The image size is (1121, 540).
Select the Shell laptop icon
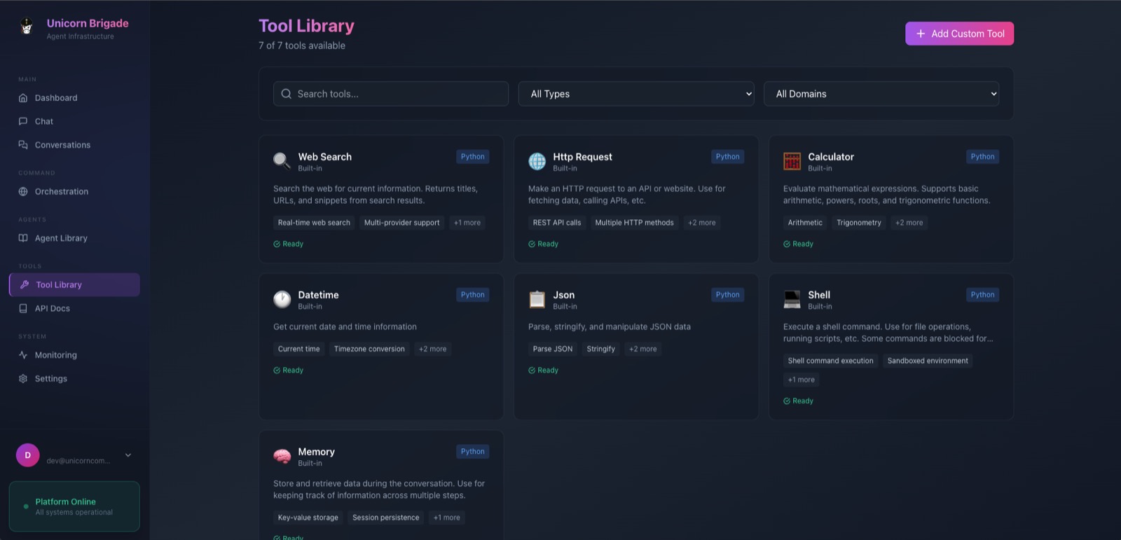point(792,299)
